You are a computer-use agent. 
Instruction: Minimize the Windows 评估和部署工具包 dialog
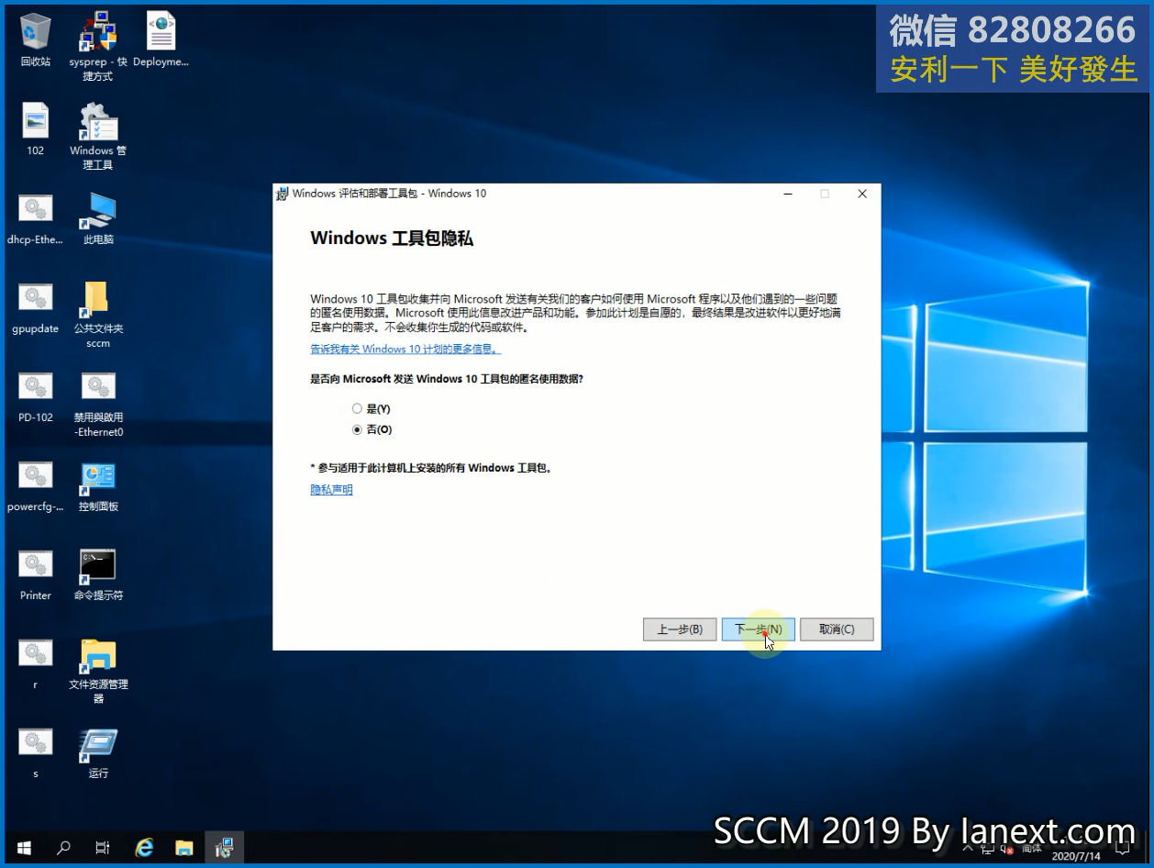788,194
